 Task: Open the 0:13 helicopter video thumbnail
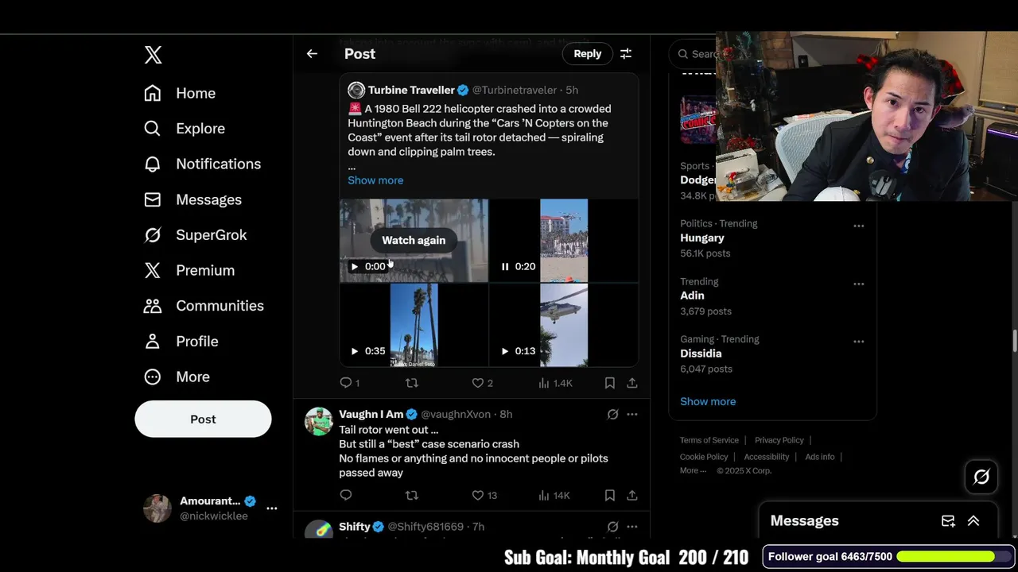click(564, 325)
